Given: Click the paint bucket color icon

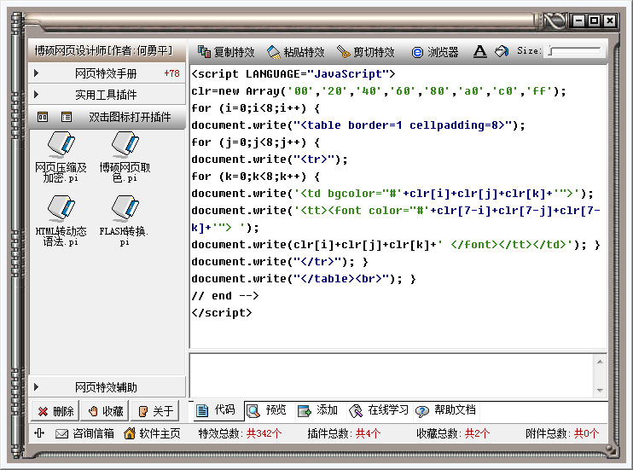Looking at the screenshot, I should [x=502, y=51].
